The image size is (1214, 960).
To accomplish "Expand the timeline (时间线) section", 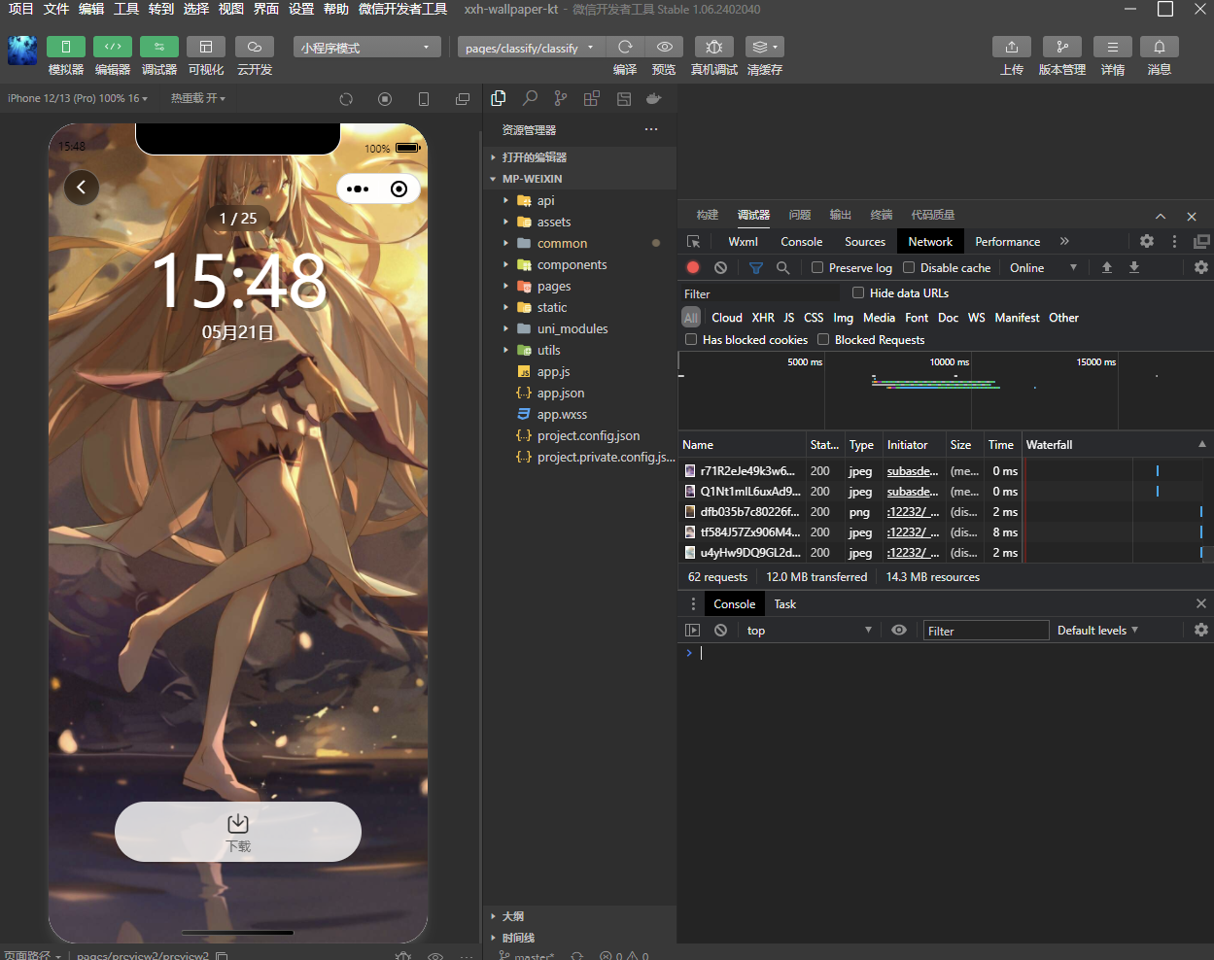I will pyautogui.click(x=579, y=938).
